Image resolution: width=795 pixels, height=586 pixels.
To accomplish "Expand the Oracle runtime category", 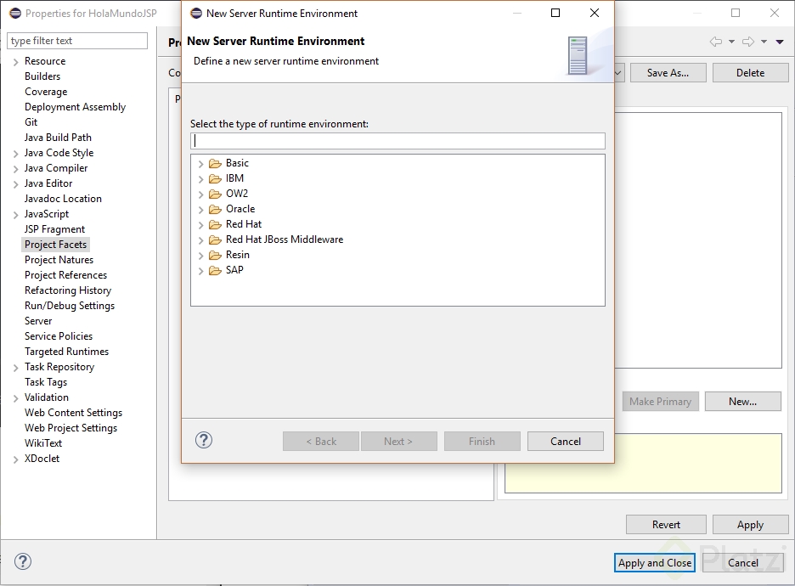I will 200,210.
